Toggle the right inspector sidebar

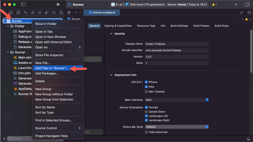[247, 4]
